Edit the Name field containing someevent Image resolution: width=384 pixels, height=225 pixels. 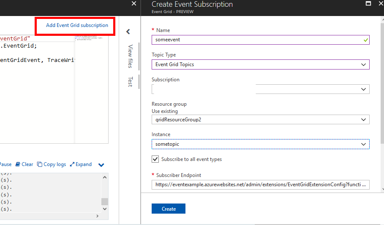coord(260,40)
